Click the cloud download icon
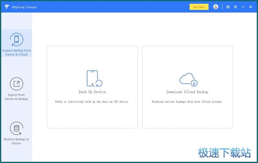258x163 pixels. pos(189,79)
